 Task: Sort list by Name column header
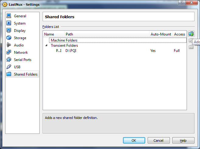[x=49, y=34]
